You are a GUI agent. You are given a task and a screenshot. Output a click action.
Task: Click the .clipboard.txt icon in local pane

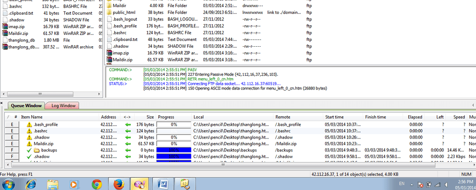5,13
